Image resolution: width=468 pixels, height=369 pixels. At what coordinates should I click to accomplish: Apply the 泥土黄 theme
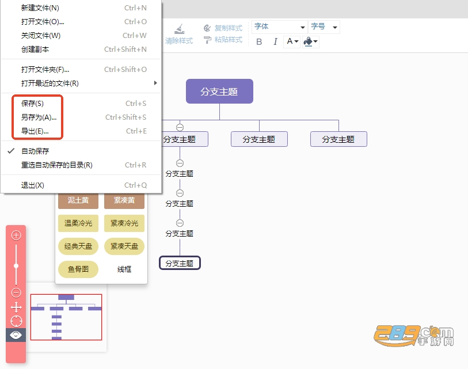tap(78, 201)
